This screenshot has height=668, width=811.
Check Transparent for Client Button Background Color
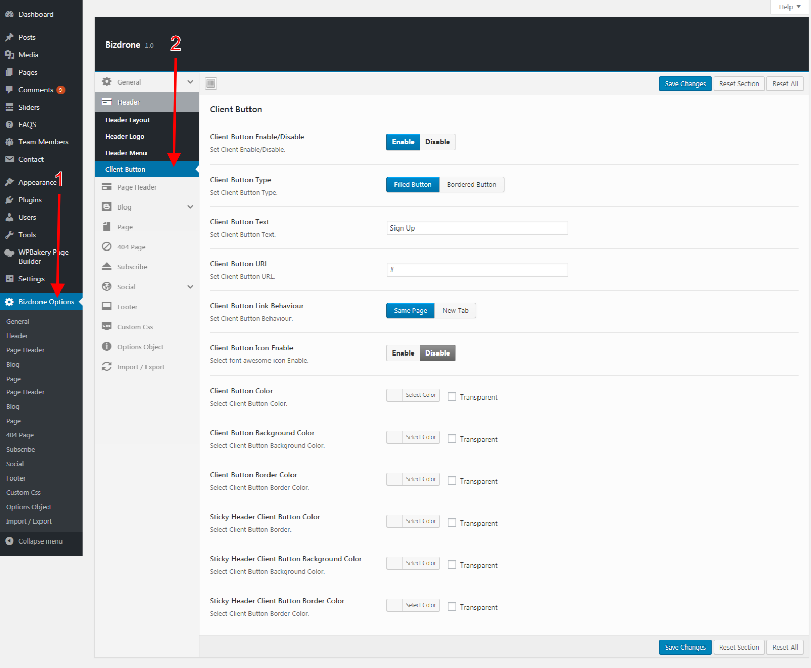452,439
